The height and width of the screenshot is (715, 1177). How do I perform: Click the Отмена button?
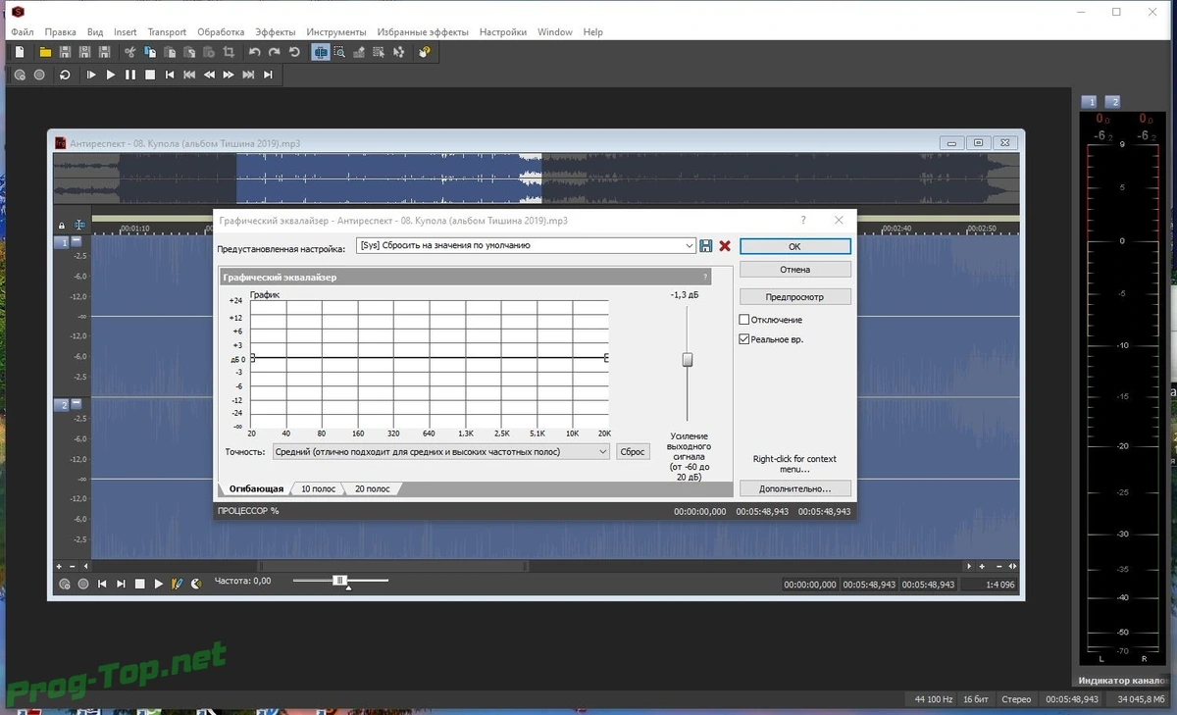point(794,269)
